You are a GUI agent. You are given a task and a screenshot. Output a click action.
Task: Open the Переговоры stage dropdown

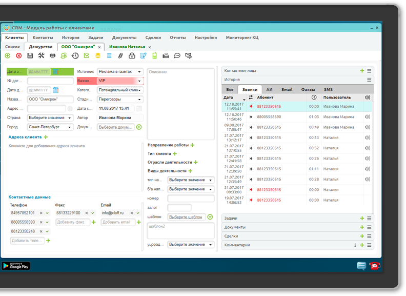(120, 100)
